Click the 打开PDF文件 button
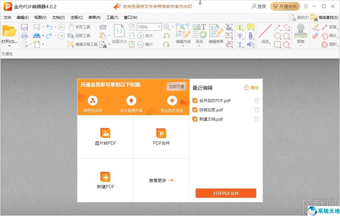 (225, 193)
